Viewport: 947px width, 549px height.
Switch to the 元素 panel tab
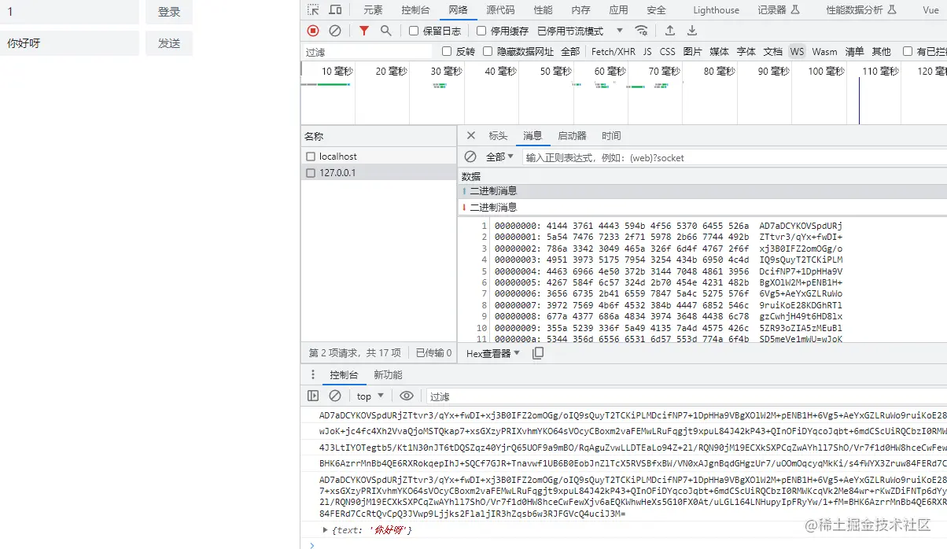tap(373, 10)
